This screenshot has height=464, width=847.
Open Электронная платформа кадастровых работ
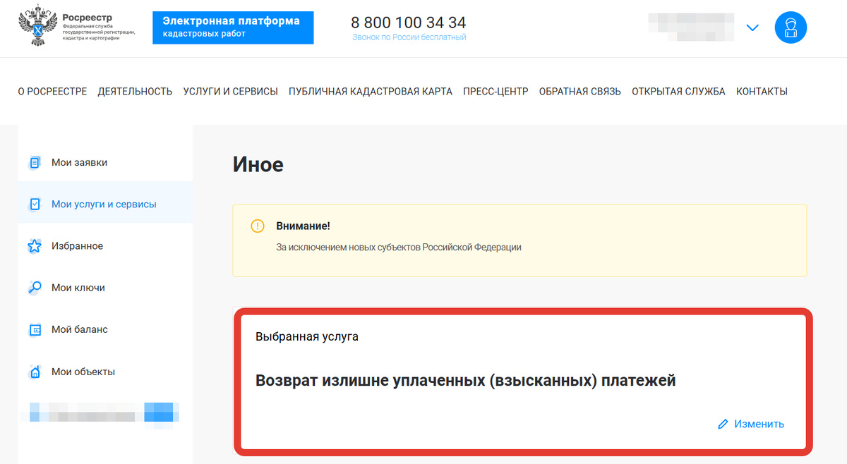(233, 28)
